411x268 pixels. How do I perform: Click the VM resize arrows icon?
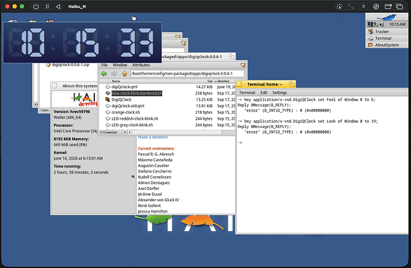tap(351, 7)
